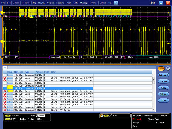Click the Payload column header
The image size is (172, 129).
(39, 72)
